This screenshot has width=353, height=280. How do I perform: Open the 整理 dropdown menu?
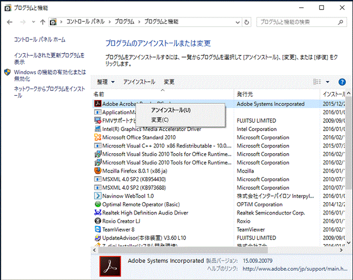(x=105, y=82)
